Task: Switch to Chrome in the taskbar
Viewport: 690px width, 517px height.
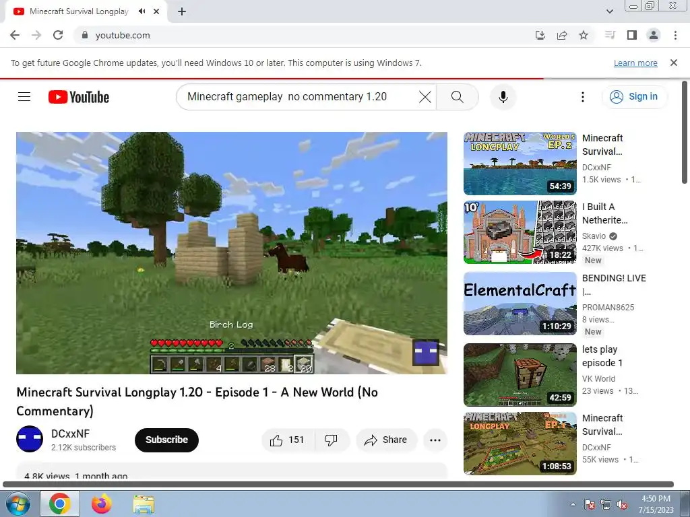Action: [60, 504]
